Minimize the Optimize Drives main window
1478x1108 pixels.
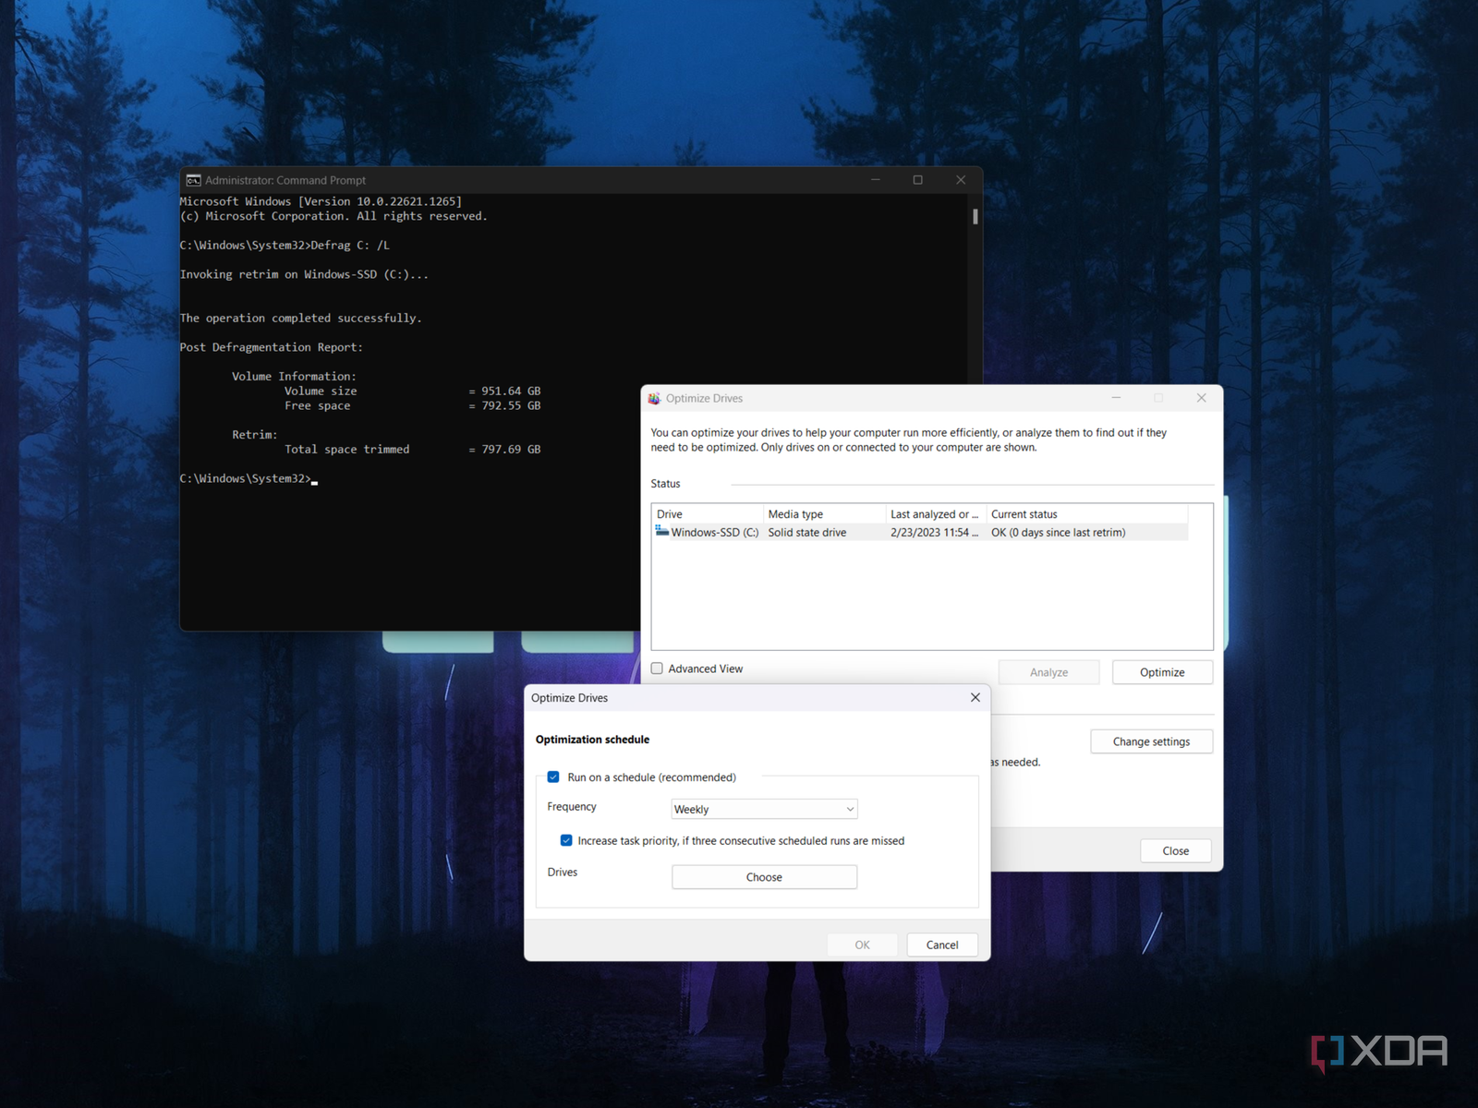click(1116, 398)
